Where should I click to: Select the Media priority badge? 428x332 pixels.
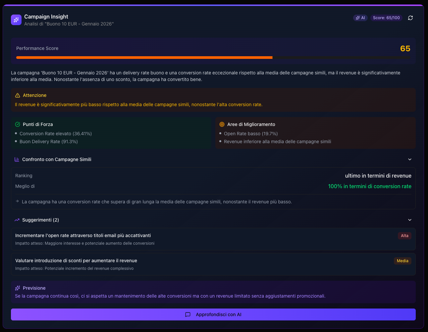tap(402, 261)
